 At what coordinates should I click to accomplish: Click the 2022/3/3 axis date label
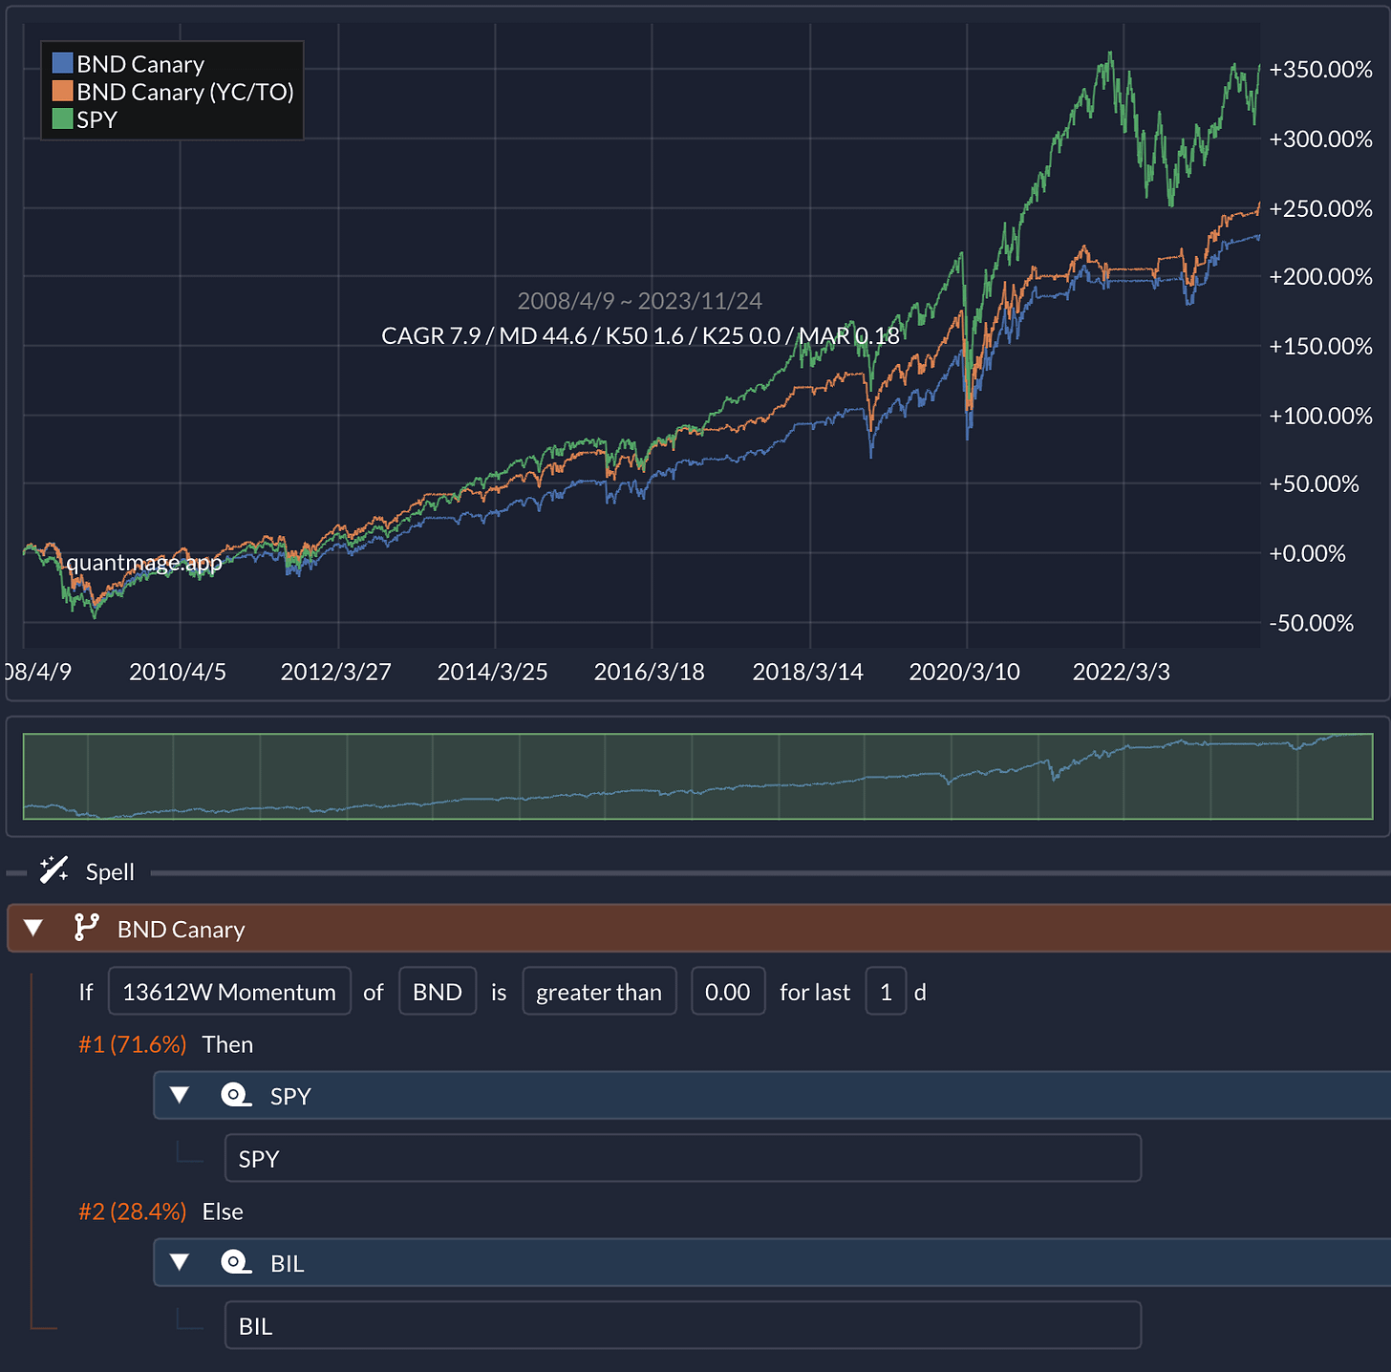1121,672
